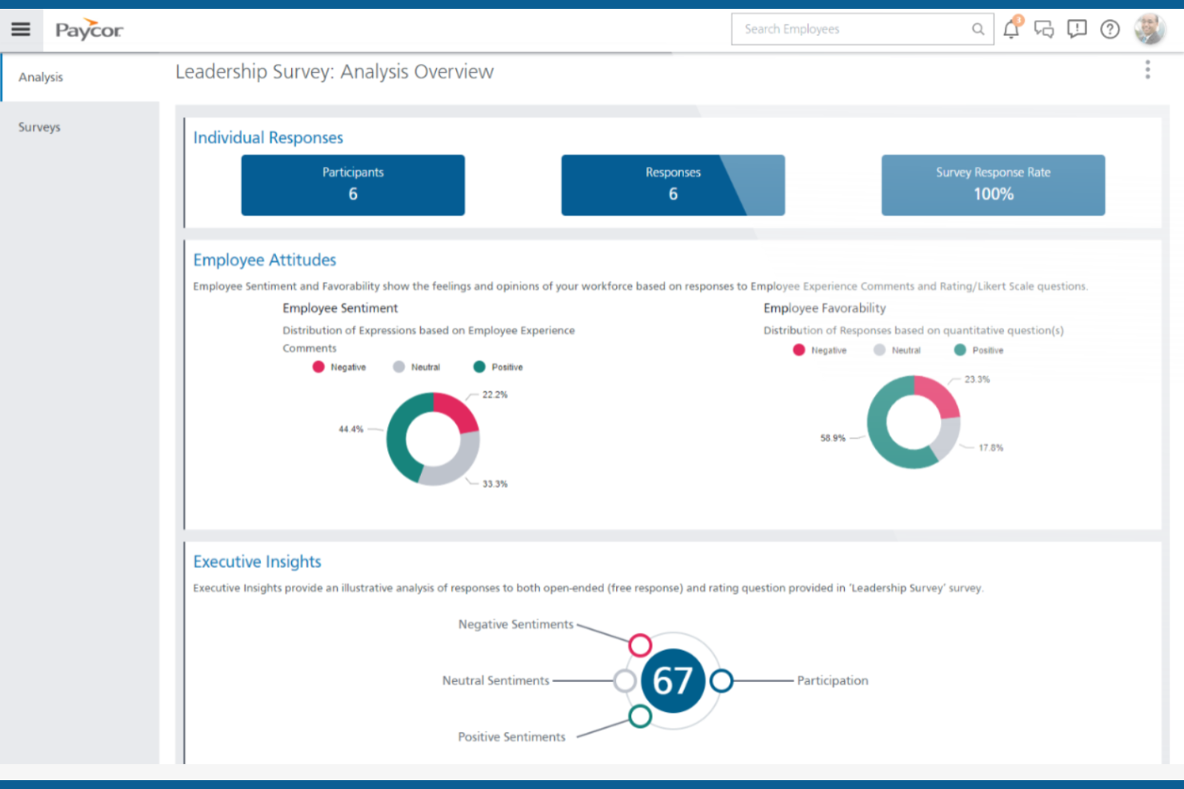The height and width of the screenshot is (789, 1184).
Task: Toggle the Negative legend in Employee Sentiment
Action: coord(339,367)
